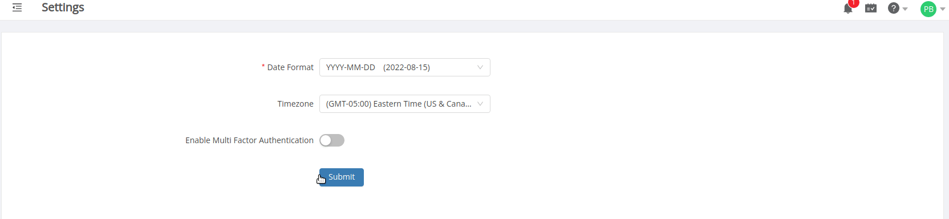Open the calendar tasks checklist icon
Screen dimensions: 949x219
[x=871, y=8]
